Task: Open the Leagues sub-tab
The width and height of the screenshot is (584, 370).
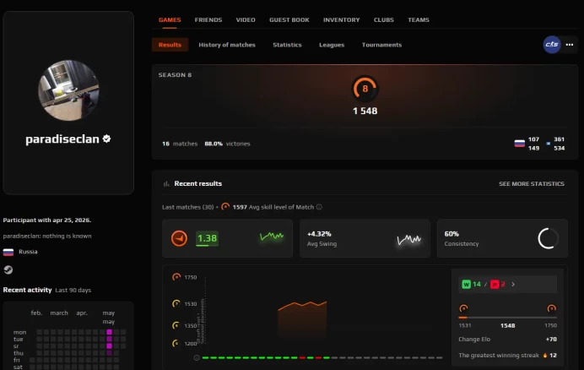Action: click(332, 45)
